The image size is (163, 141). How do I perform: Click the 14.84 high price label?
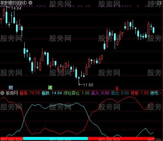pyautogui.click(x=16, y=8)
